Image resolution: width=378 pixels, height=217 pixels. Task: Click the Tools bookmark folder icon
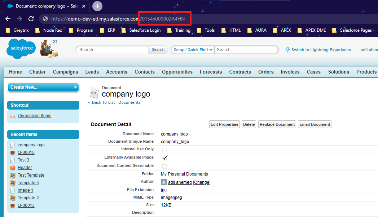(x=199, y=30)
